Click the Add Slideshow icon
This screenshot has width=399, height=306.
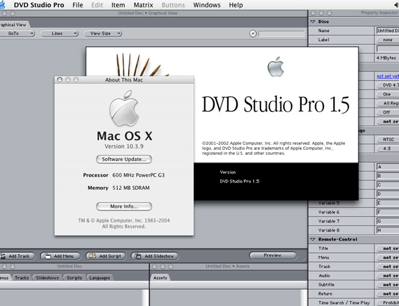coord(138,256)
